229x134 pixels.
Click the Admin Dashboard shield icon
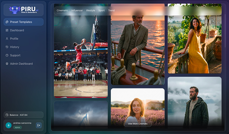pyautogui.click(x=7, y=64)
